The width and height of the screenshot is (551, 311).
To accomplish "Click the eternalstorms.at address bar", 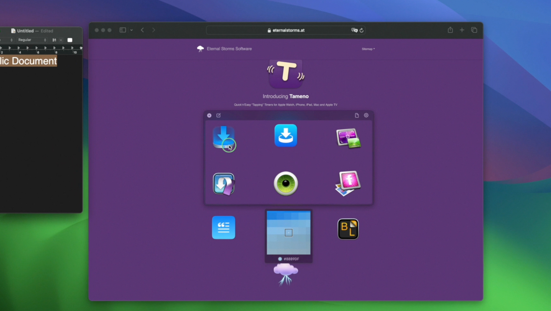I will pos(286,30).
